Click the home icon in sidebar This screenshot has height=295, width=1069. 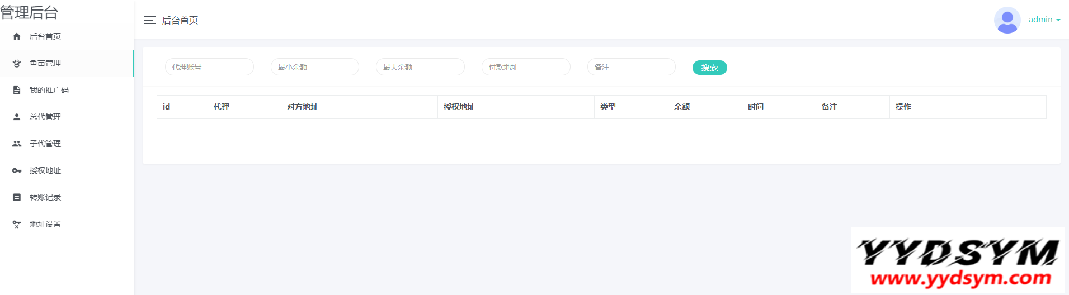click(x=17, y=36)
